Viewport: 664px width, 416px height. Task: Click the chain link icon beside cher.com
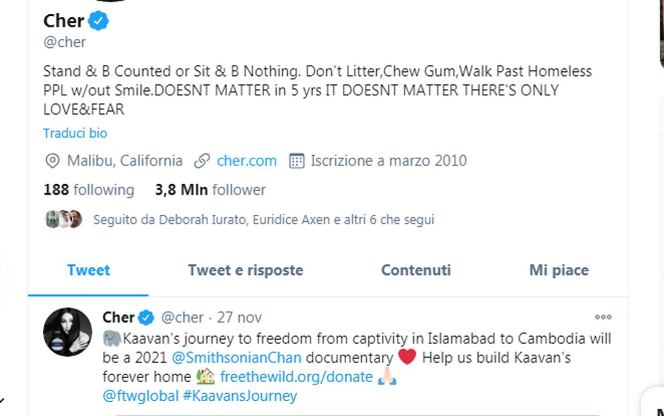tap(202, 161)
